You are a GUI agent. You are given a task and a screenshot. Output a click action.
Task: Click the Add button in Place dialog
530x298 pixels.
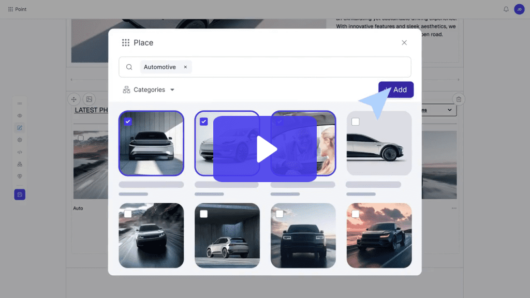point(396,90)
